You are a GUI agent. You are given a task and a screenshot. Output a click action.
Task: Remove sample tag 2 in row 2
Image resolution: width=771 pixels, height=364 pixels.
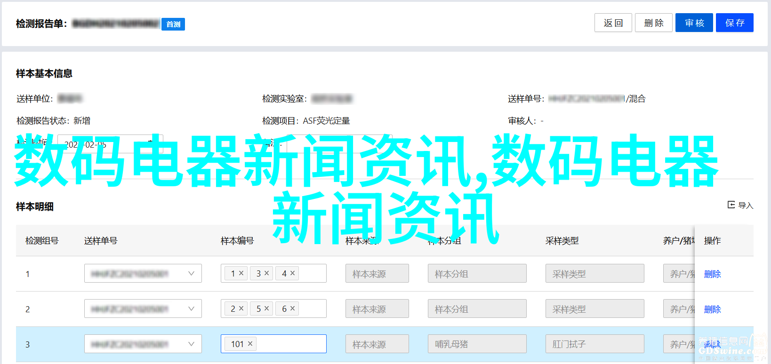[x=241, y=309]
